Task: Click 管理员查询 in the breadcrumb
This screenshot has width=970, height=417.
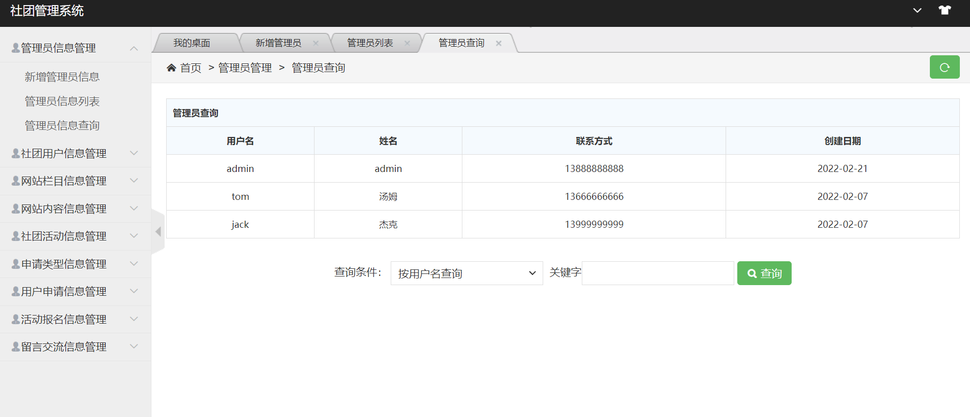Action: click(319, 67)
